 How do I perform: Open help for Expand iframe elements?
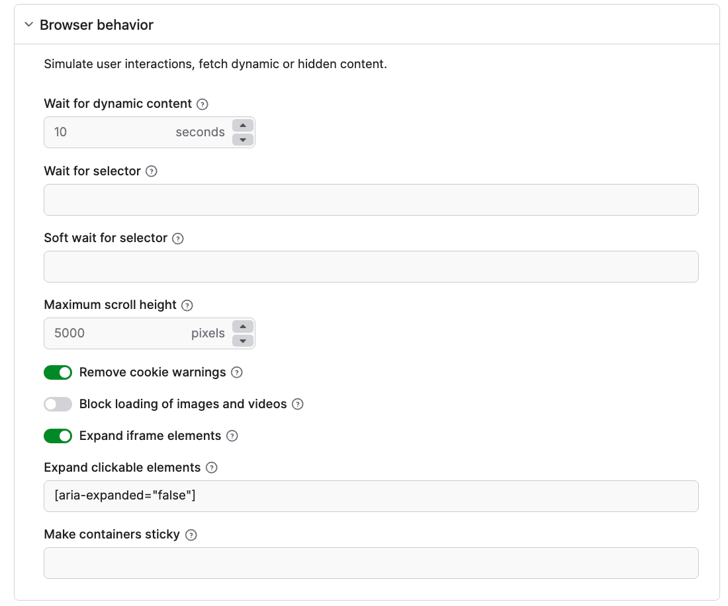coord(232,435)
